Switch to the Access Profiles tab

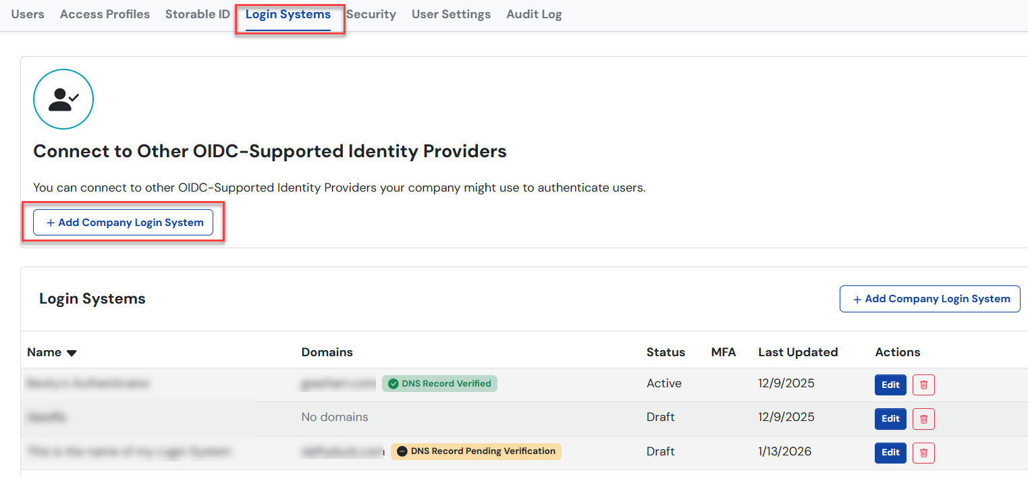click(x=105, y=14)
